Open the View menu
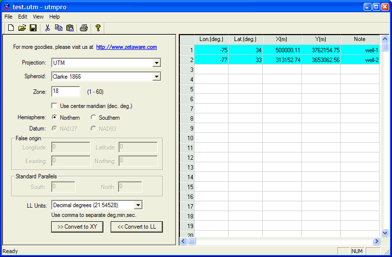 [x=38, y=17]
